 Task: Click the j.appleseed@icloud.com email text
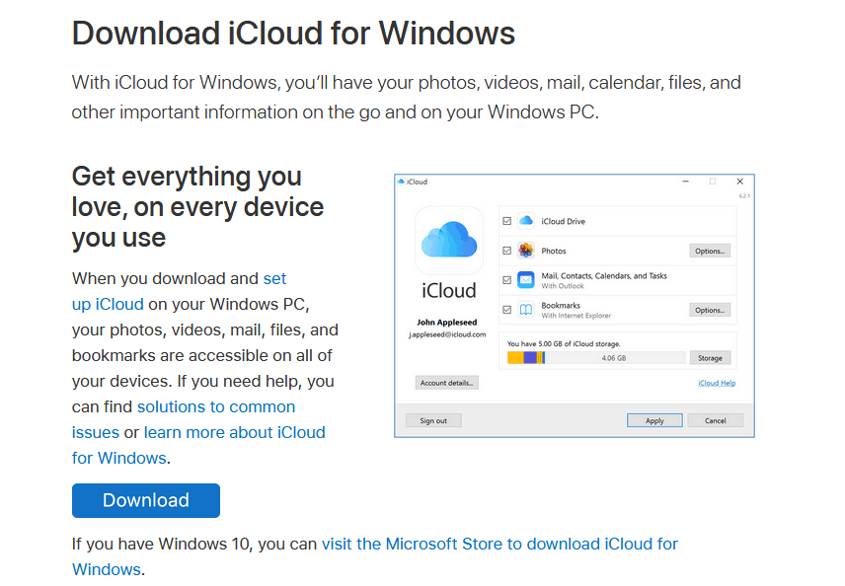click(x=447, y=334)
